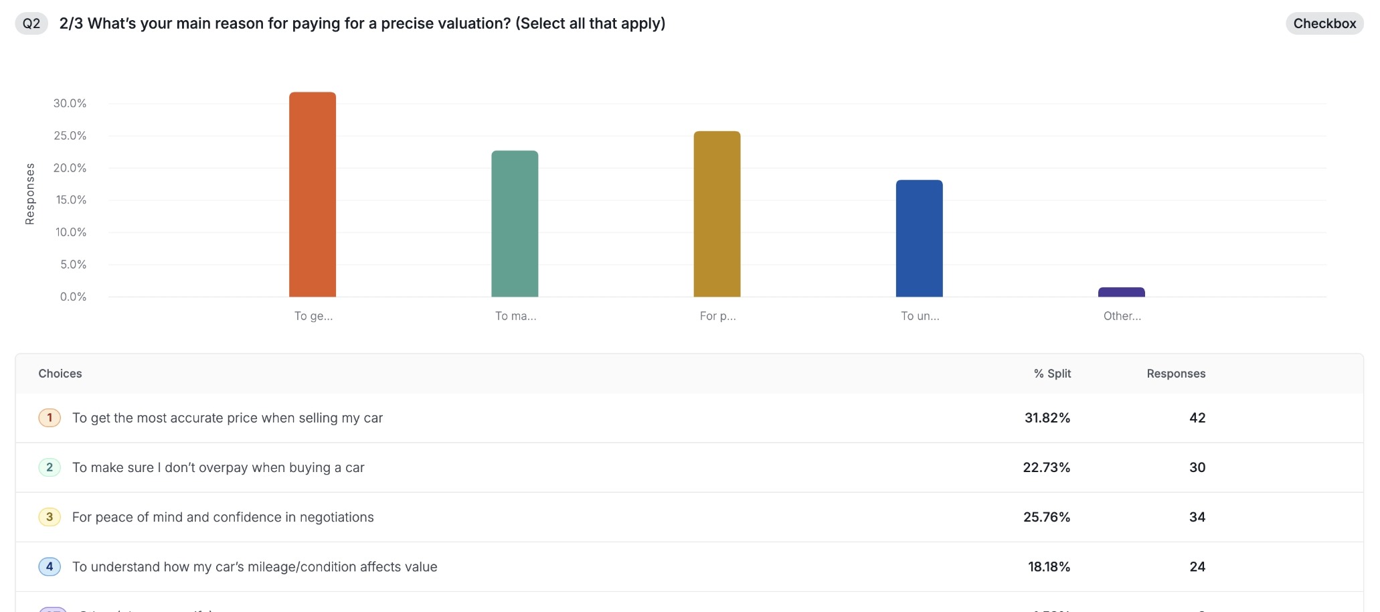
Task: Click choice number 2 circle icon
Action: pyautogui.click(x=50, y=467)
